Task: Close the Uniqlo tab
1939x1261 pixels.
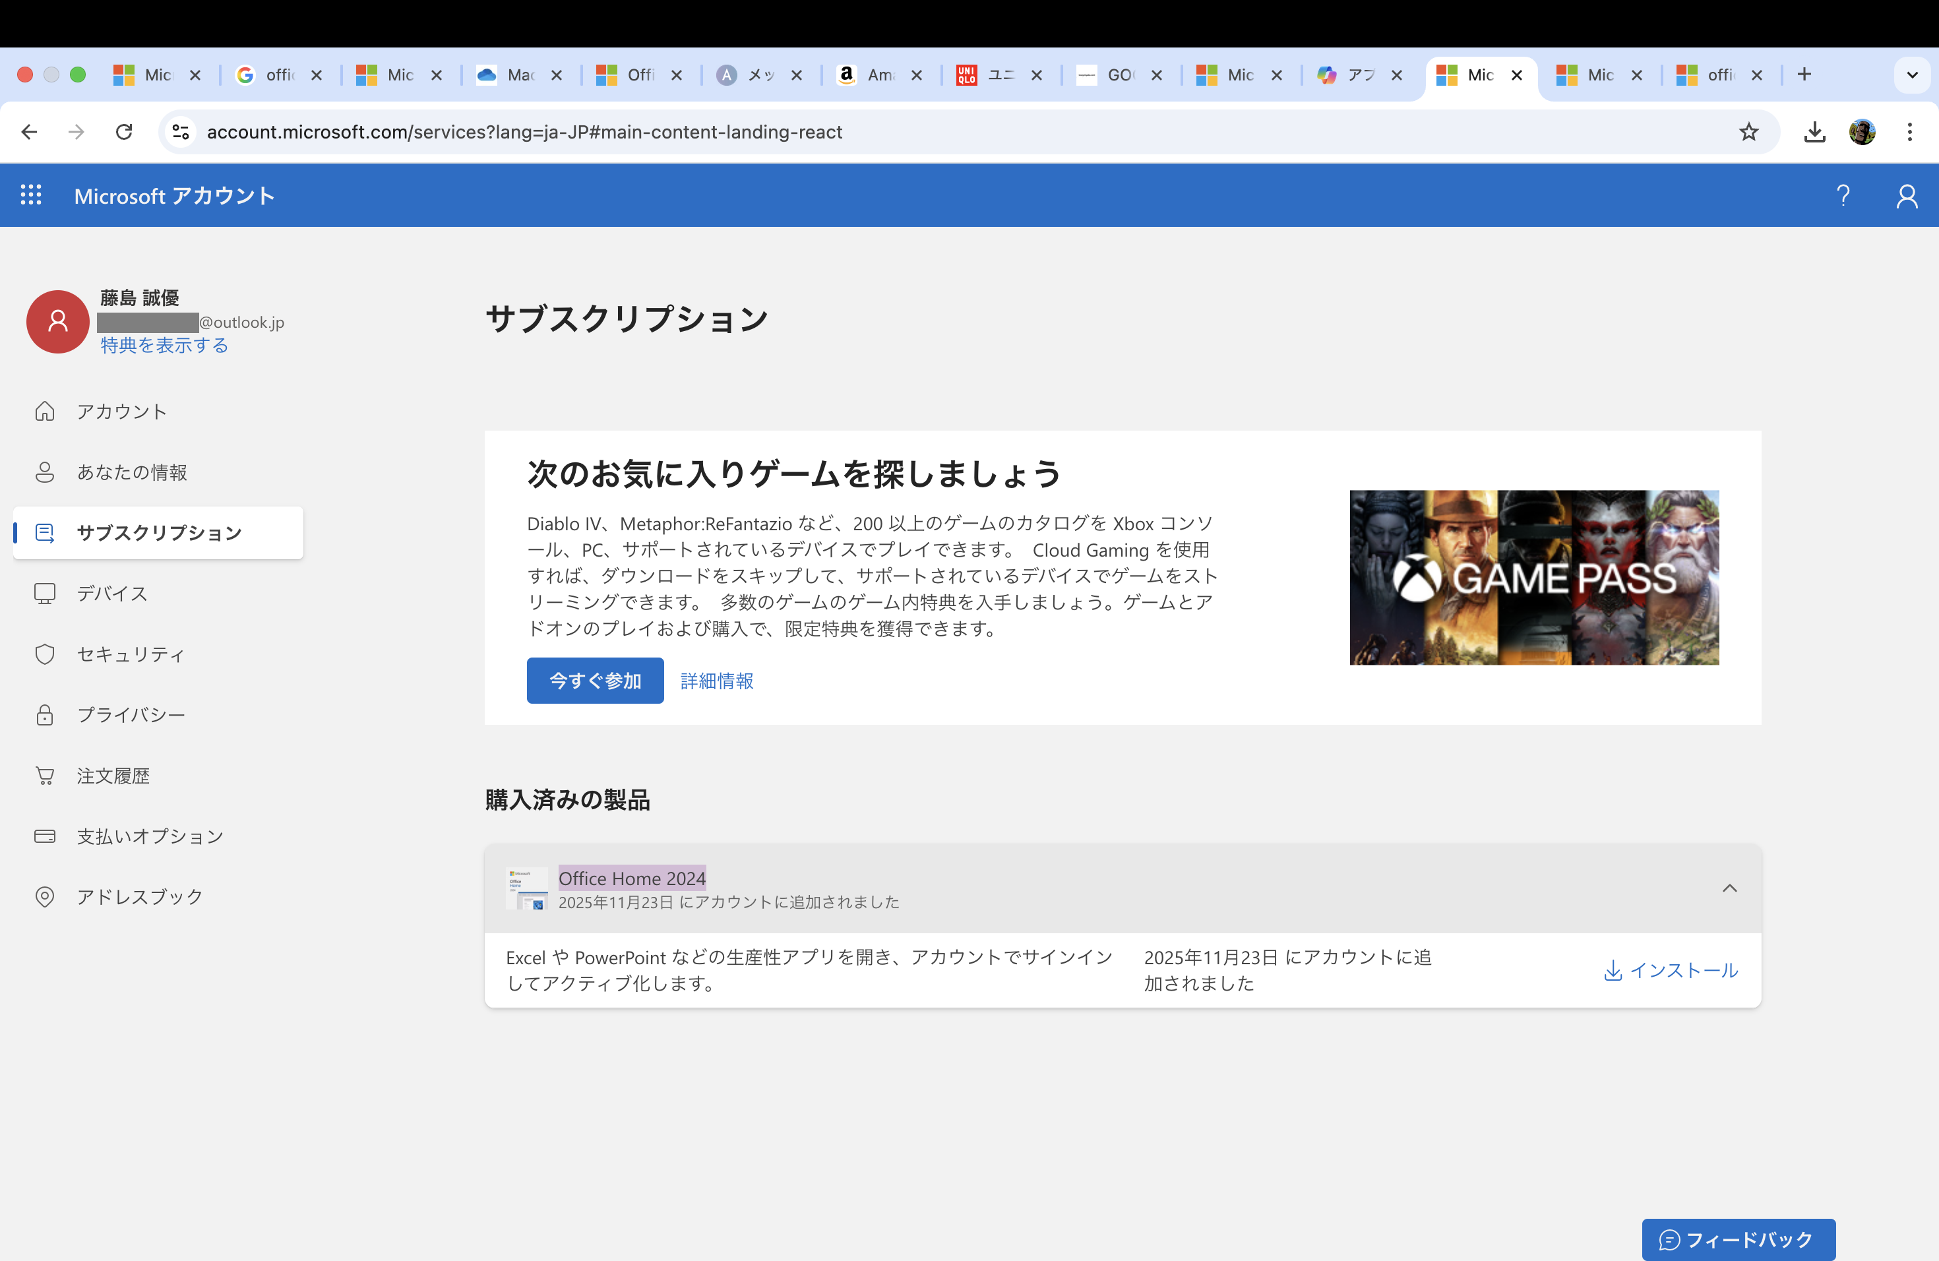Action: coord(1036,75)
